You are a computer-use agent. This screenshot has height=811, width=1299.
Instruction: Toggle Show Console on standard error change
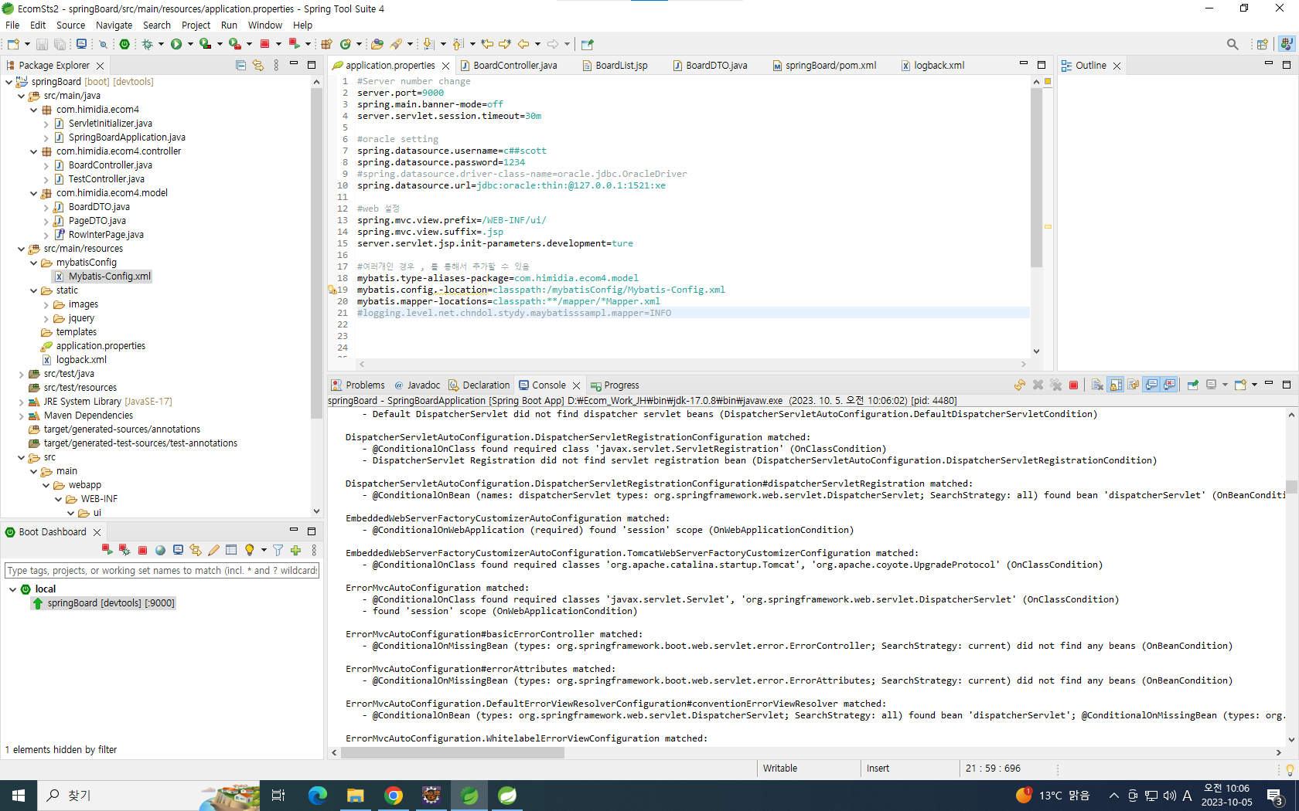coord(1169,385)
